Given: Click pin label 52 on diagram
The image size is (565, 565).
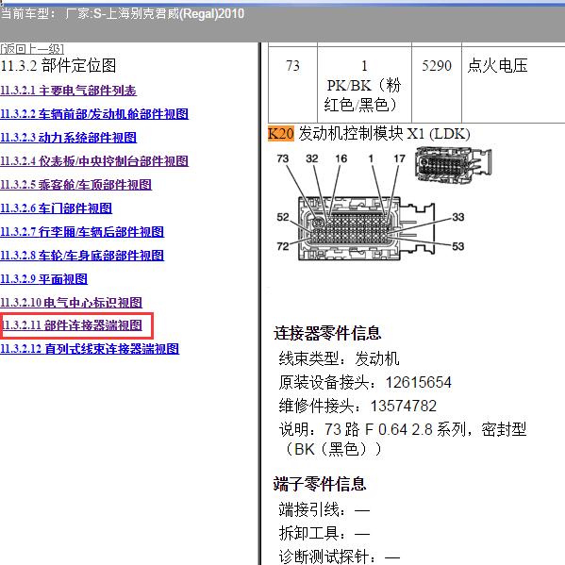Looking at the screenshot, I should (x=283, y=217).
